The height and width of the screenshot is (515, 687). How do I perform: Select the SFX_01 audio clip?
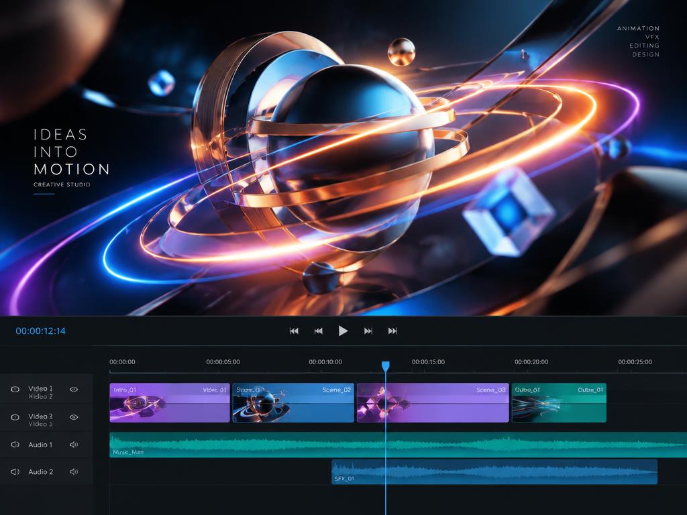(x=494, y=471)
